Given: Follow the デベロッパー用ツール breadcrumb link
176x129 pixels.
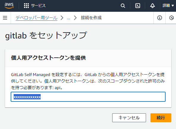Looking at the screenshot, I should pyautogui.click(x=37, y=18).
